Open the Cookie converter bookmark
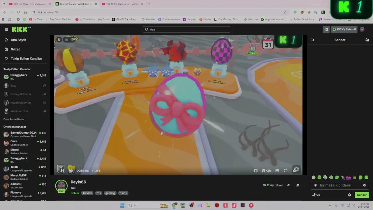The width and height of the screenshot is (373, 210). (x=169, y=20)
